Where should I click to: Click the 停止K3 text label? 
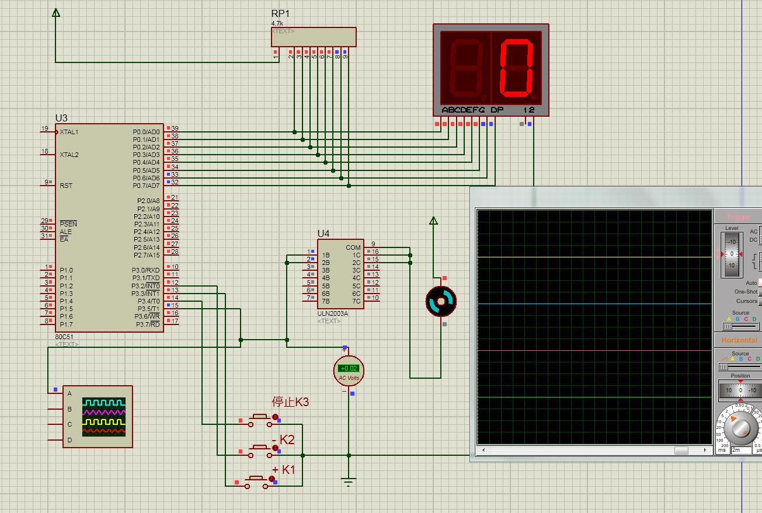pos(290,402)
